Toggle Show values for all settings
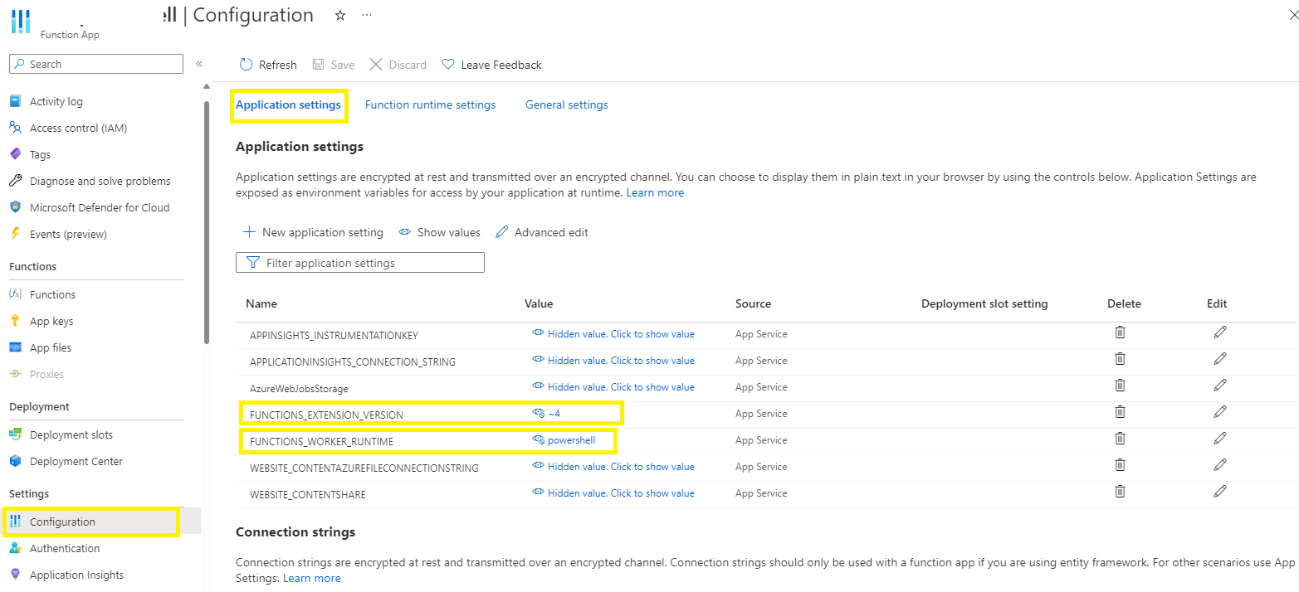 [x=439, y=233]
